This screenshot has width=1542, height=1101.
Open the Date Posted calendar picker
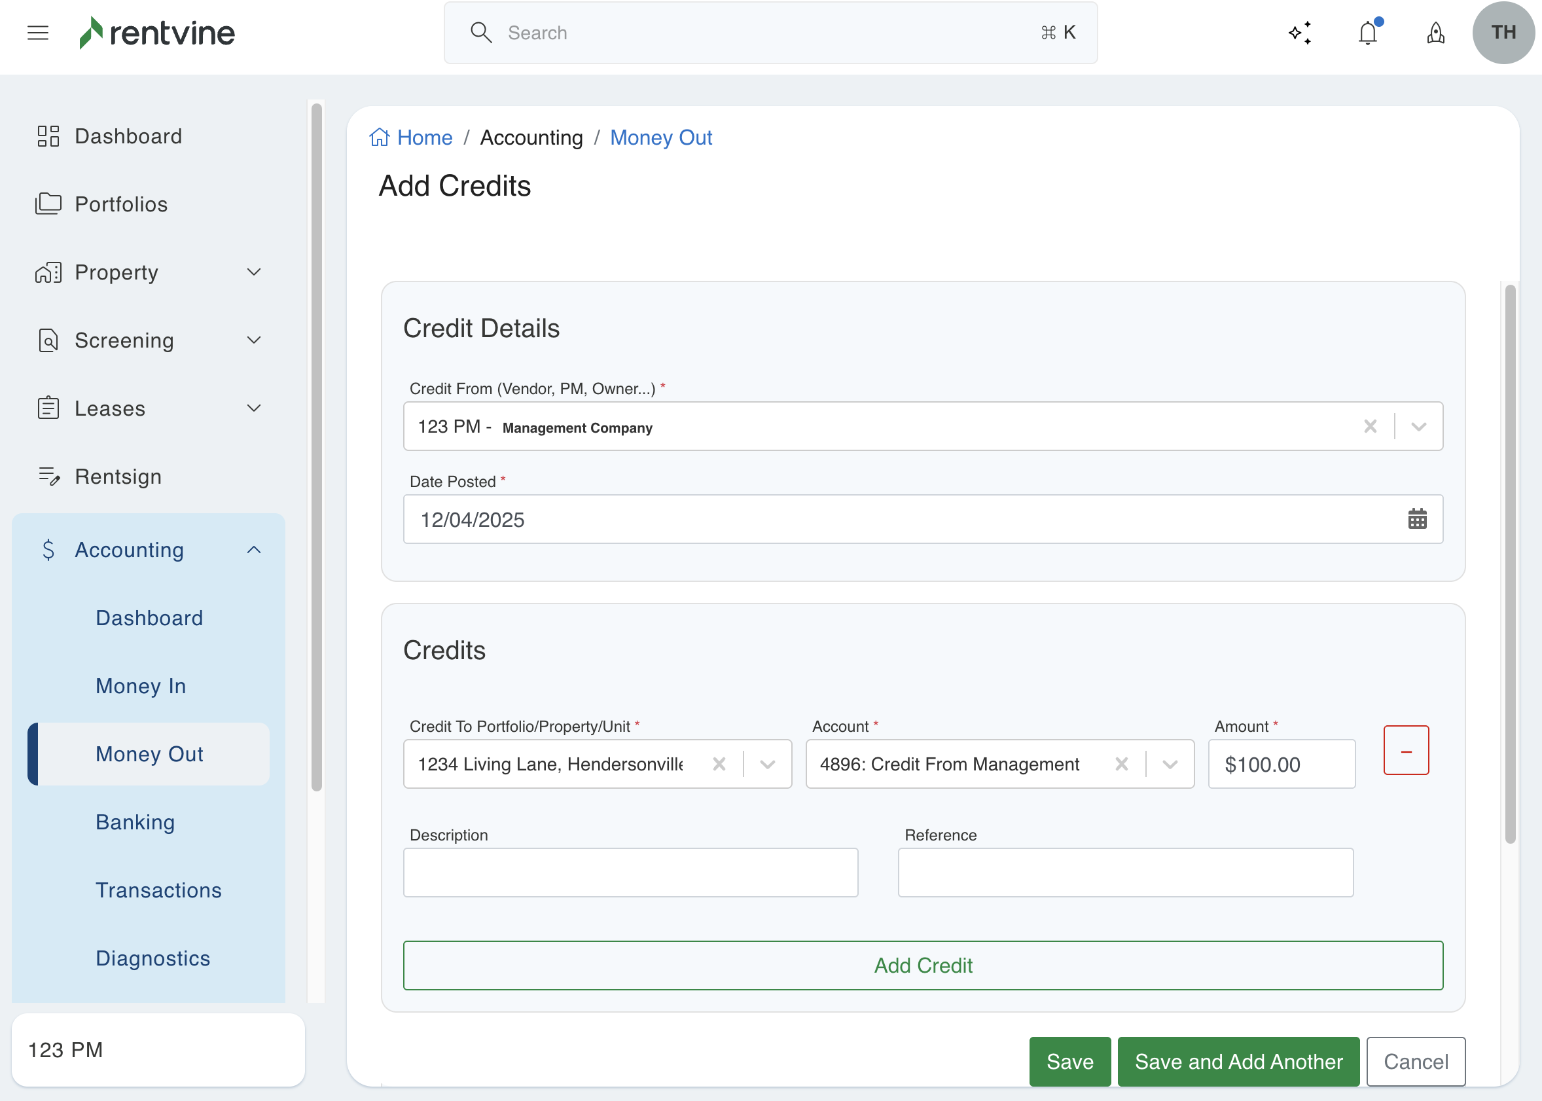pos(1416,519)
